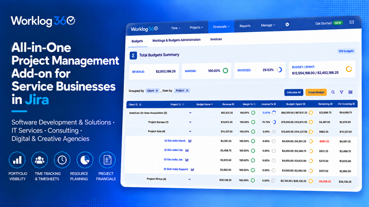Image resolution: width=369 pixels, height=207 pixels.
Task: Click the Calculate All button
Action: [294, 92]
